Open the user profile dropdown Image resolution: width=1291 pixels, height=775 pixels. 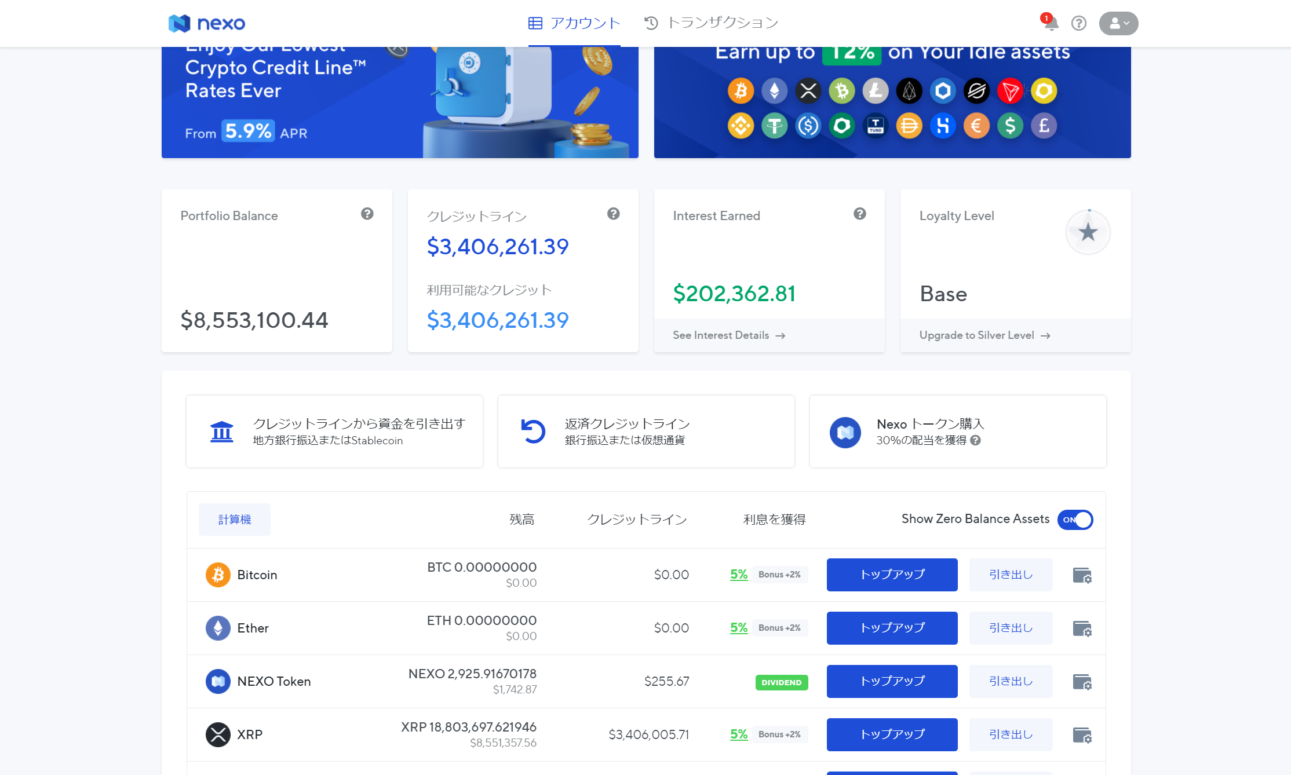click(1118, 23)
